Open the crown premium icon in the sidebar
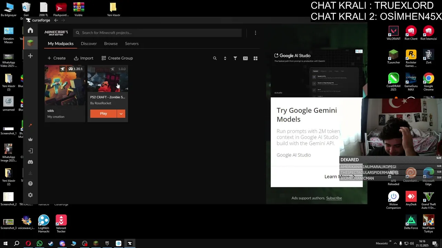The height and width of the screenshot is (248, 442). pyautogui.click(x=30, y=139)
